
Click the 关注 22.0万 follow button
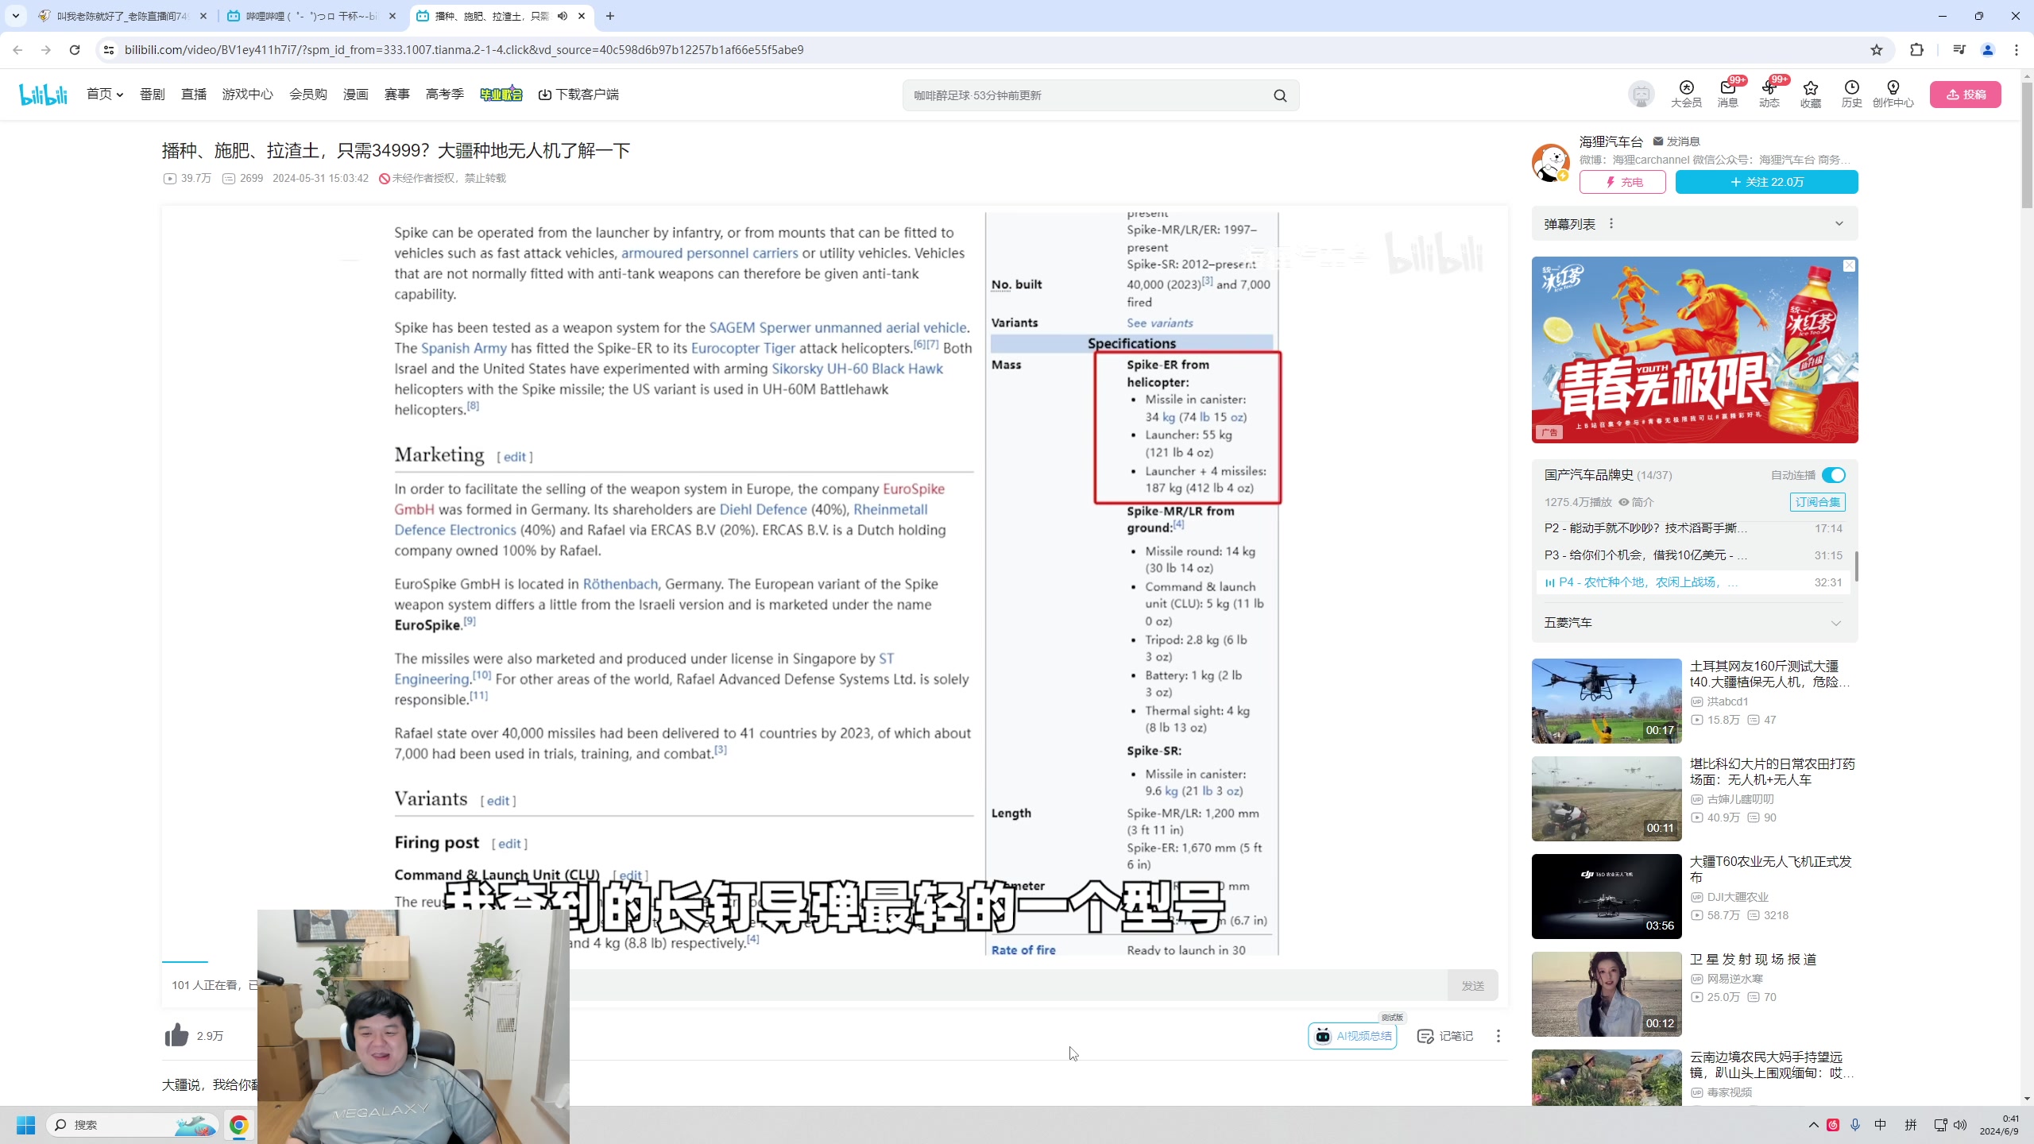coord(1766,182)
